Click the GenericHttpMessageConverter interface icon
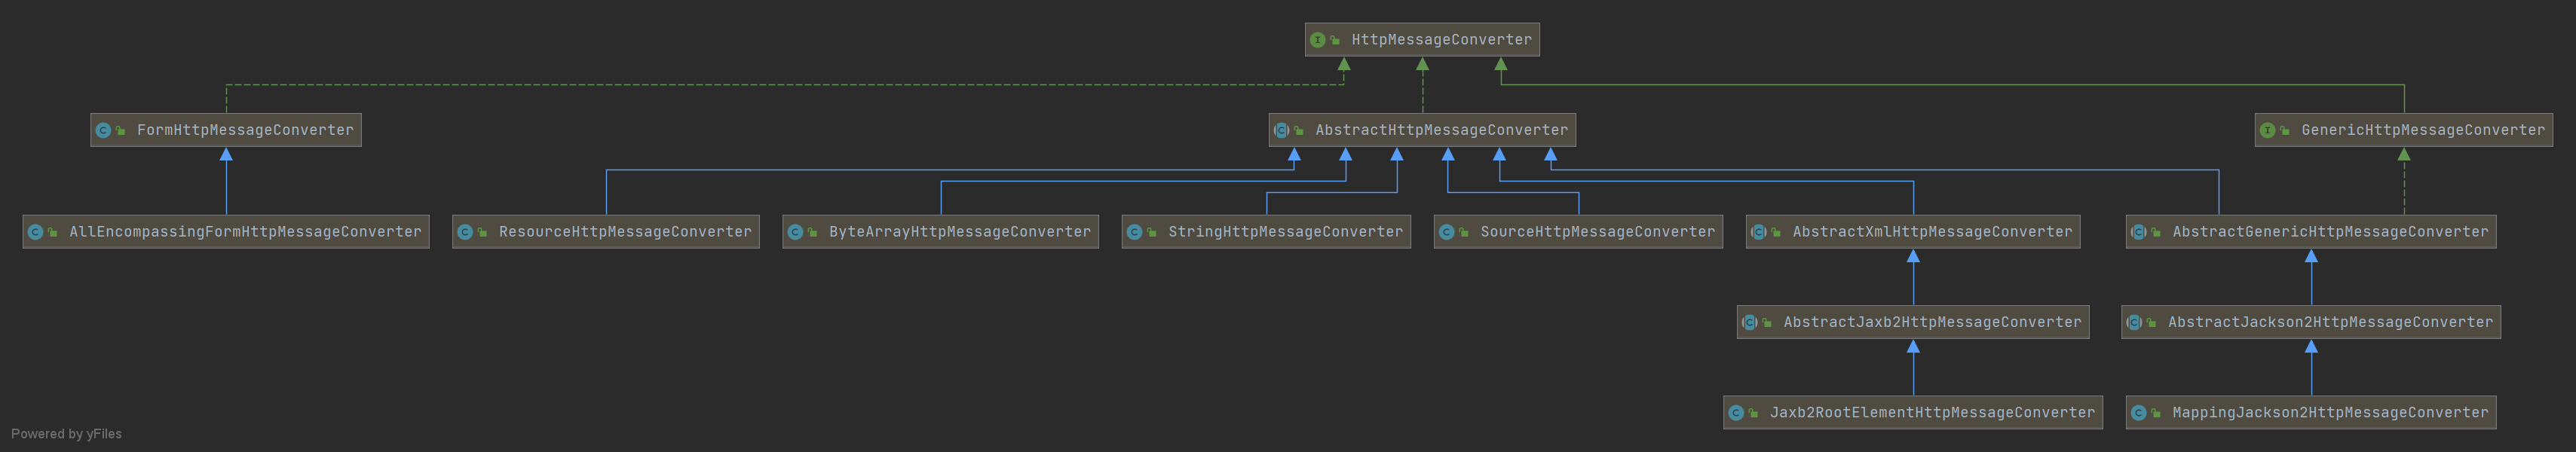The width and height of the screenshot is (2576, 452). coord(2268,130)
